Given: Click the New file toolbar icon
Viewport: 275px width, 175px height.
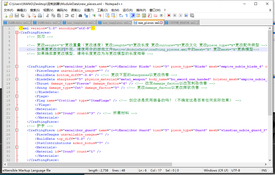Looking at the screenshot, I should click(5, 15).
